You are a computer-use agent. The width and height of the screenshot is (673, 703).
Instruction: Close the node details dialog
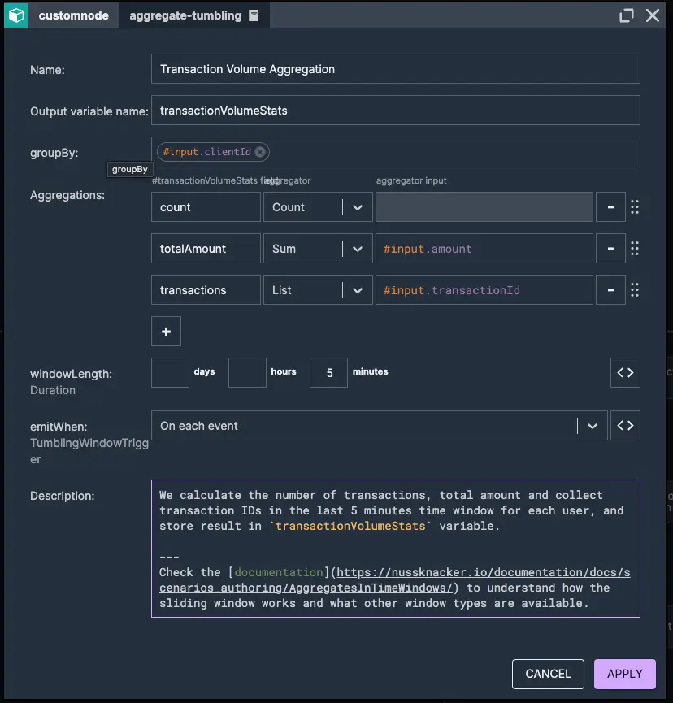[x=653, y=15]
